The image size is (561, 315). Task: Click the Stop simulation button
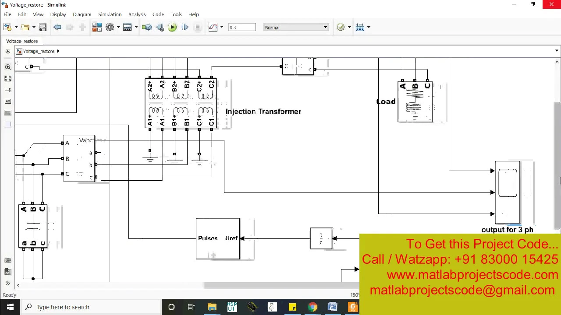point(198,28)
